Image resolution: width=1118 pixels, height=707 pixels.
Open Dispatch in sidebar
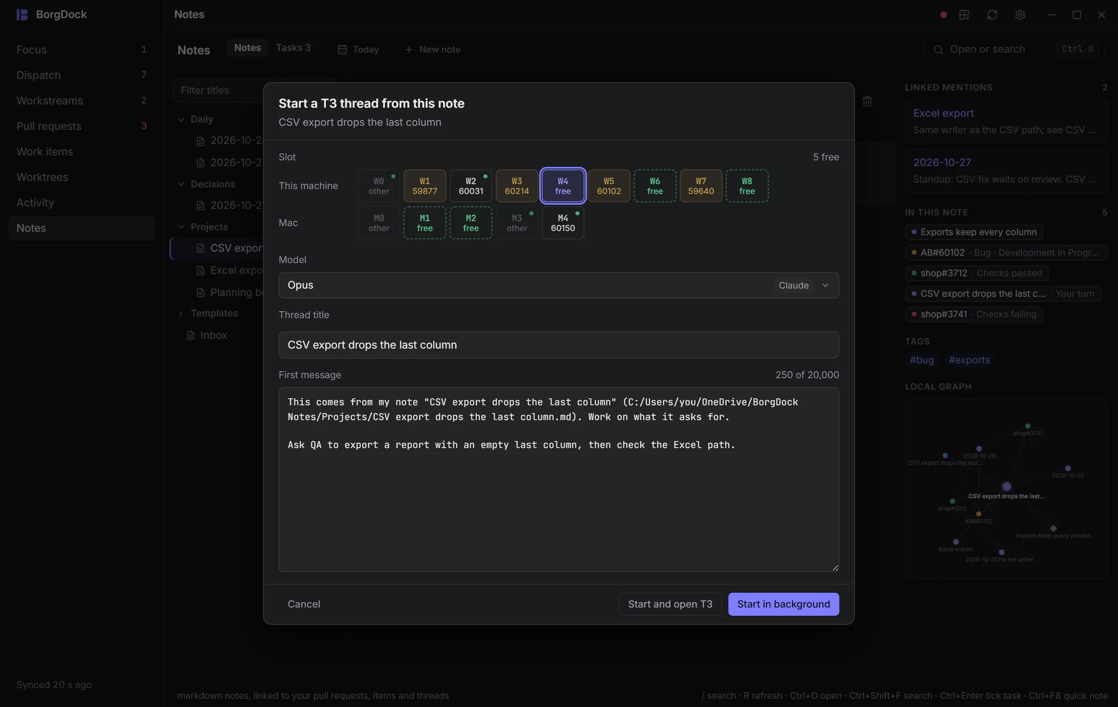[x=82, y=75]
